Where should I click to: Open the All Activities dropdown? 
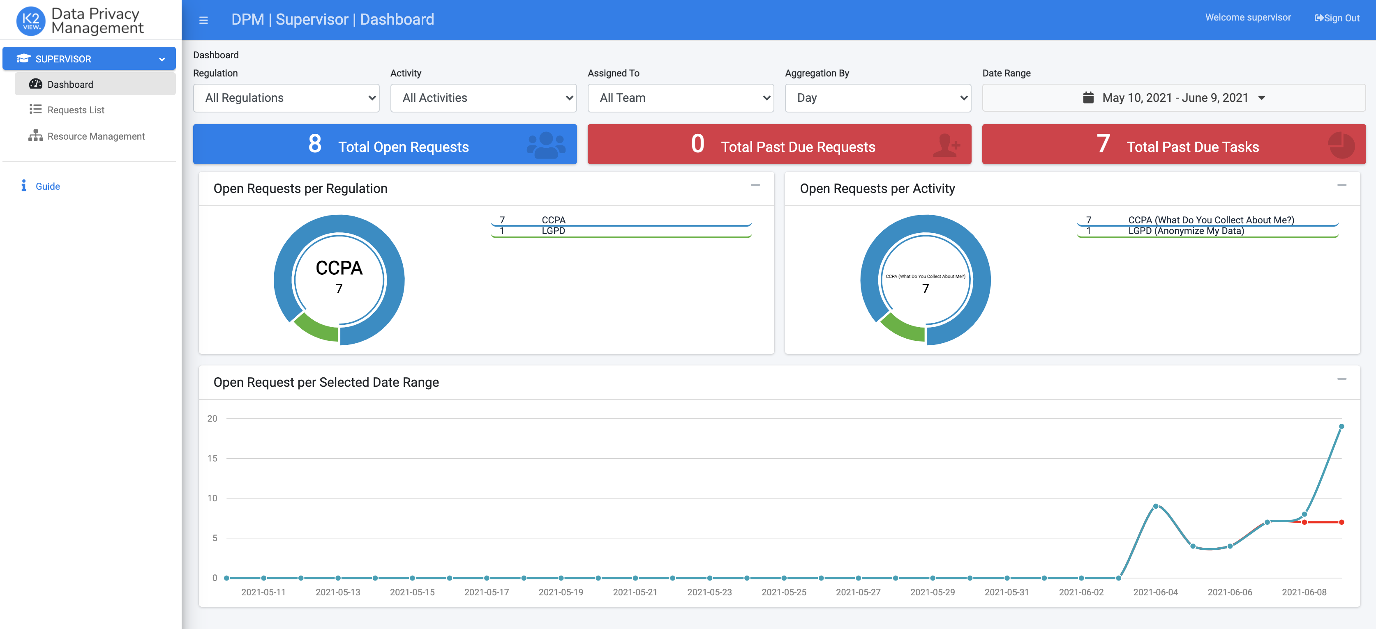tap(483, 98)
